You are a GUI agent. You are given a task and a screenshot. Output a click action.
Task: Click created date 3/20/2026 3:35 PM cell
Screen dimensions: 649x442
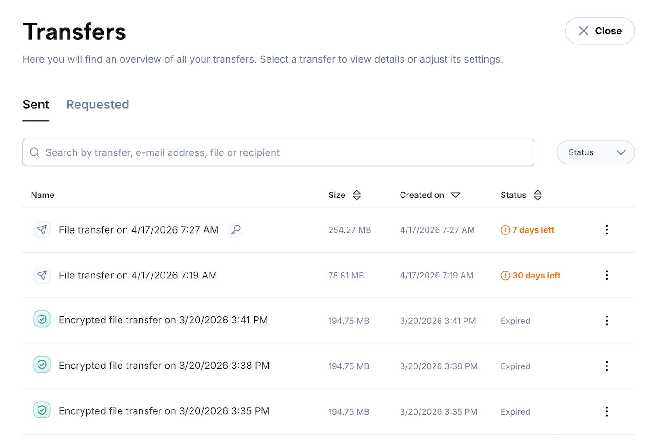pyautogui.click(x=439, y=411)
